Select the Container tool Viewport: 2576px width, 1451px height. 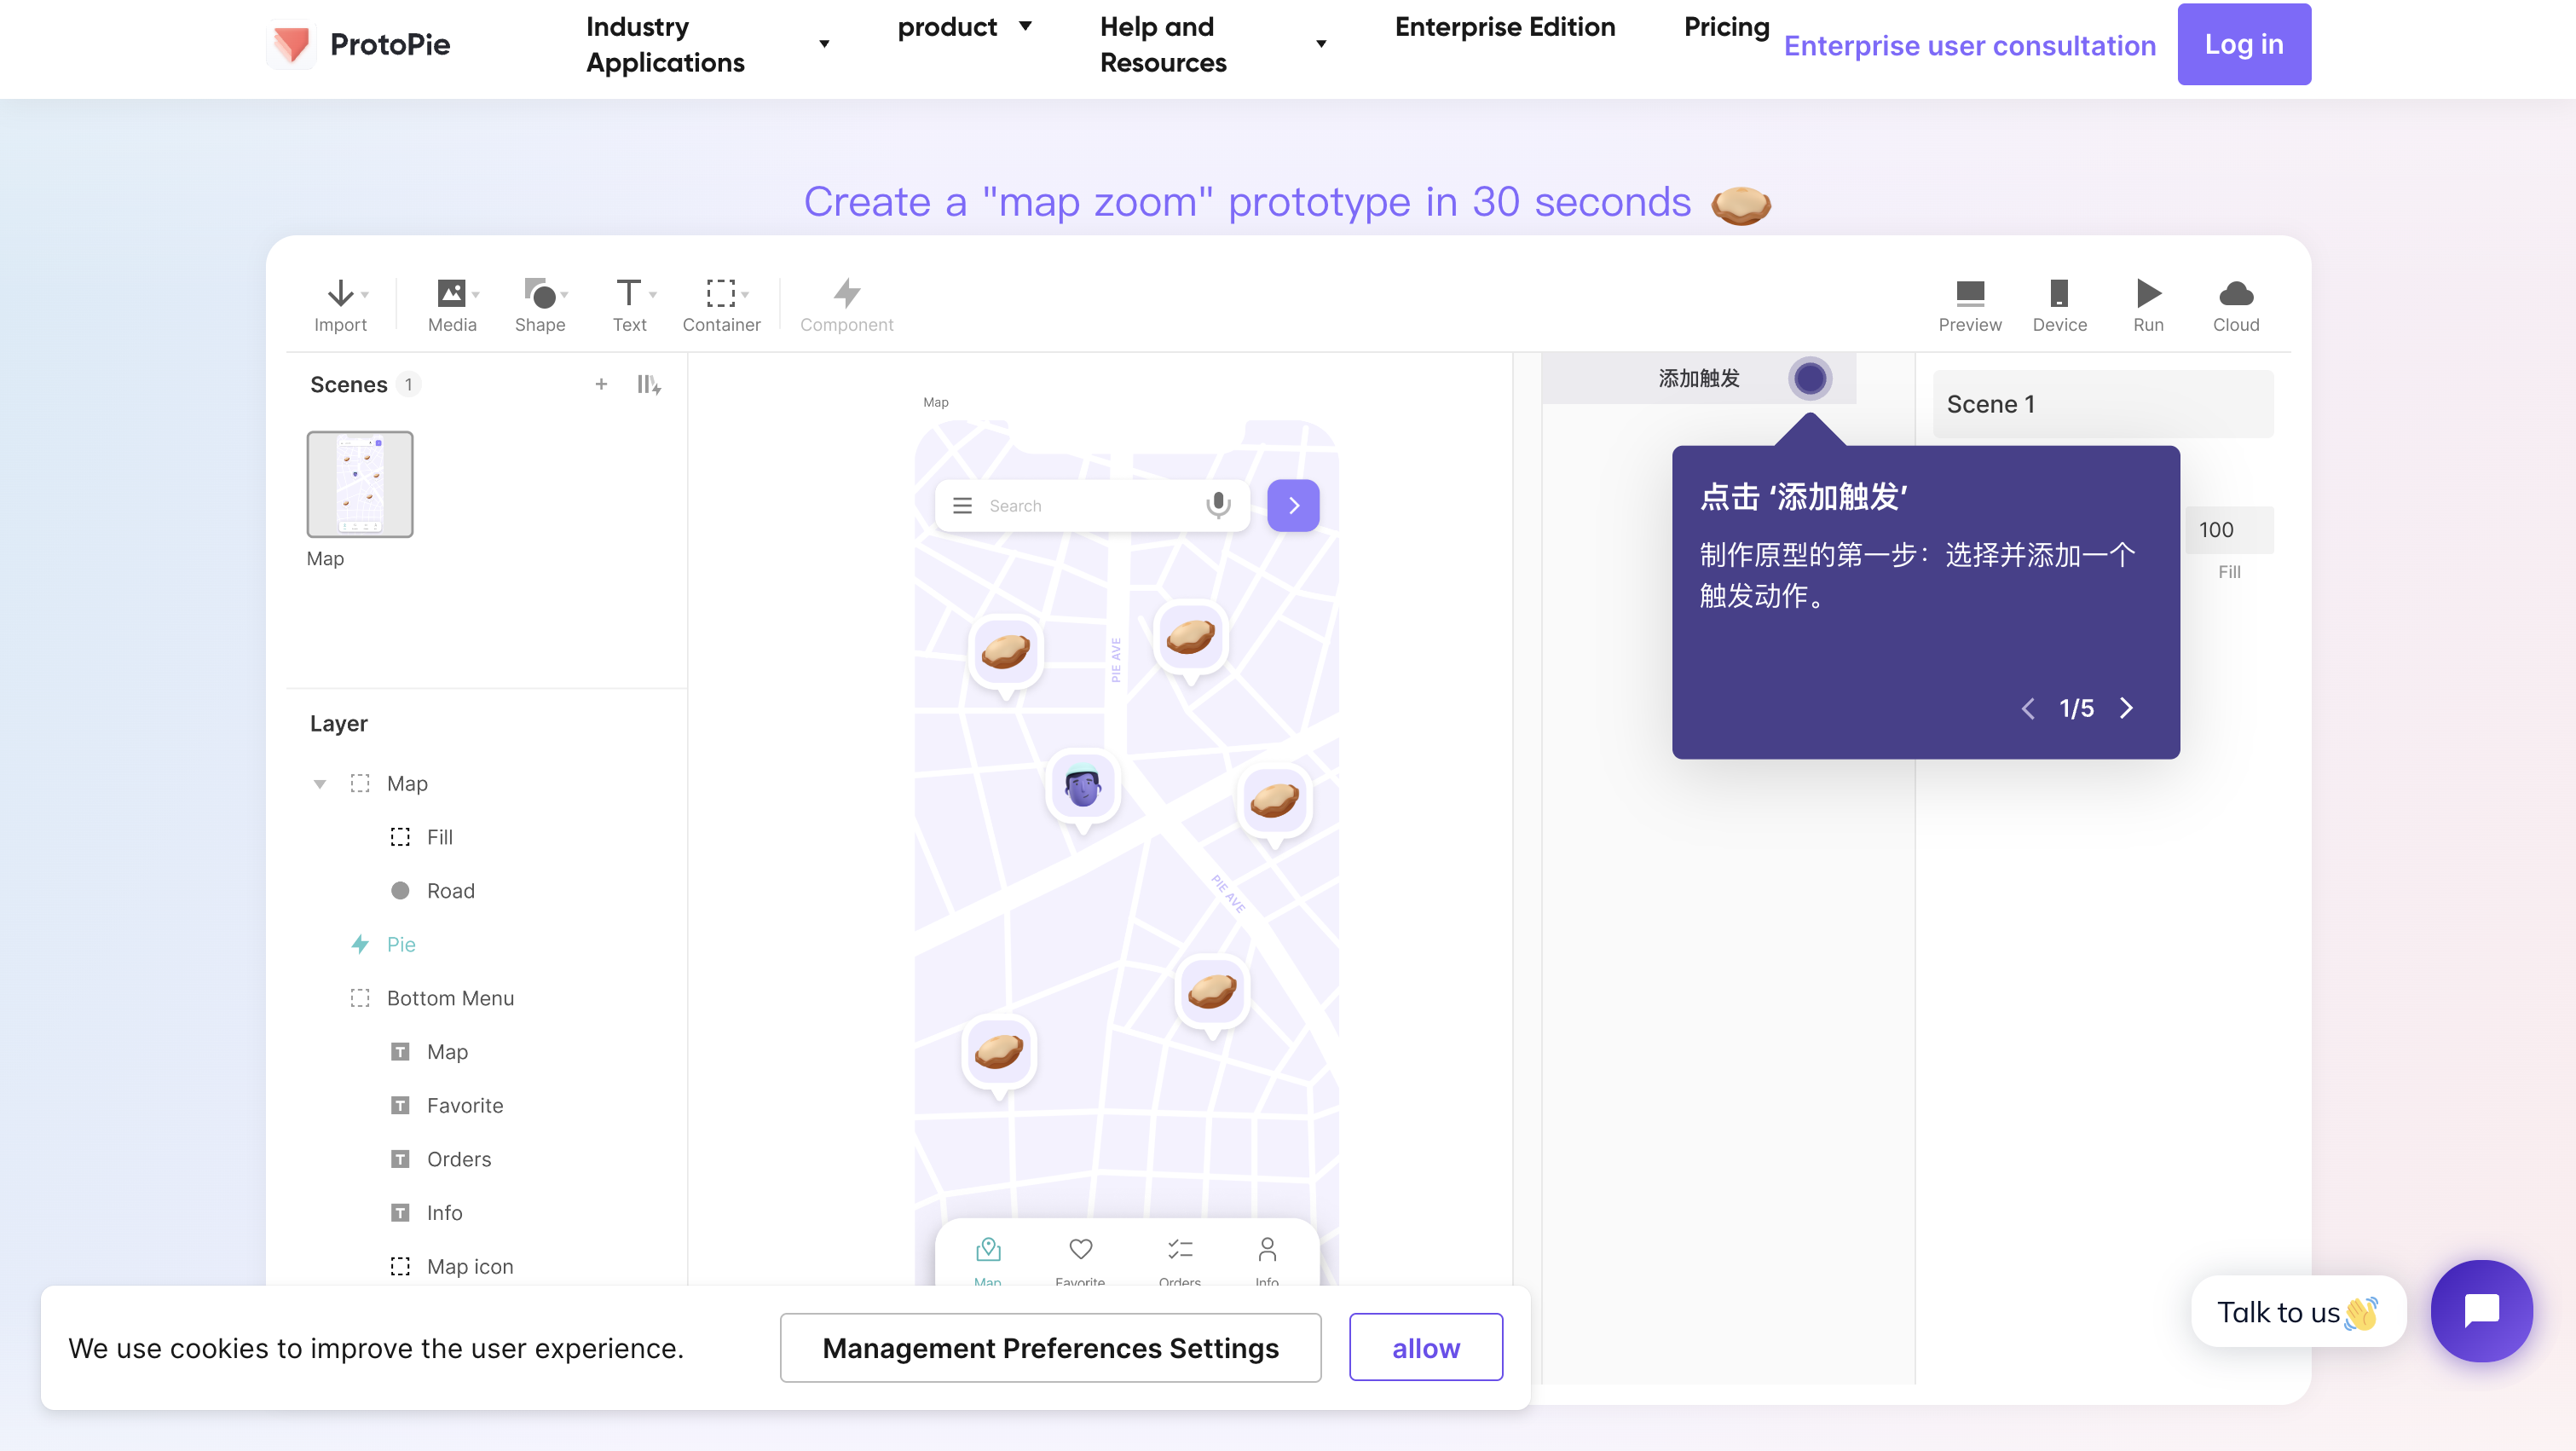[x=721, y=294]
